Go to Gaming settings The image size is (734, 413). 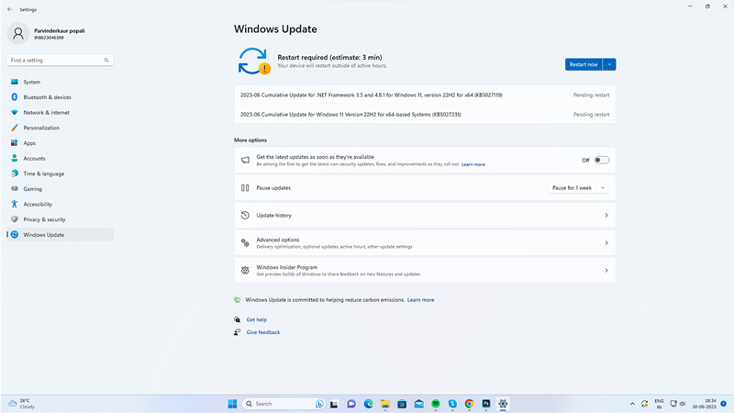click(x=60, y=189)
